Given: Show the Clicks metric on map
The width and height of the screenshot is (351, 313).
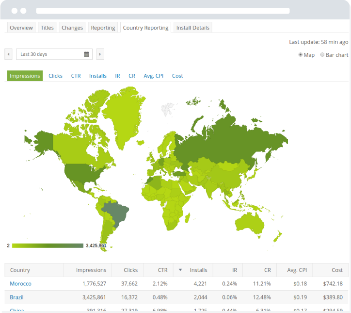Looking at the screenshot, I should coord(55,76).
